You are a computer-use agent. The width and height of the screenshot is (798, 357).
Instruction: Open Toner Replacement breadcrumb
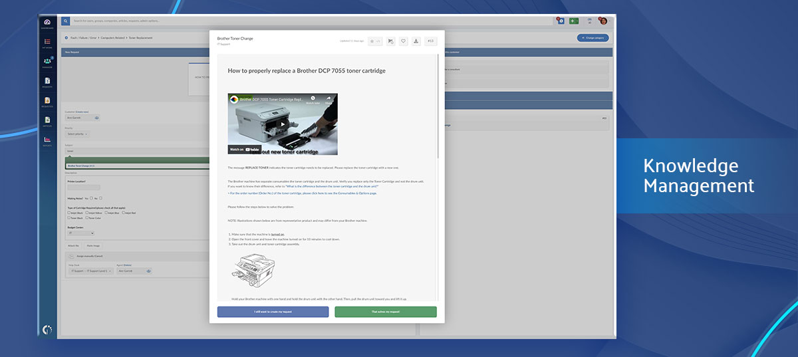pyautogui.click(x=140, y=38)
